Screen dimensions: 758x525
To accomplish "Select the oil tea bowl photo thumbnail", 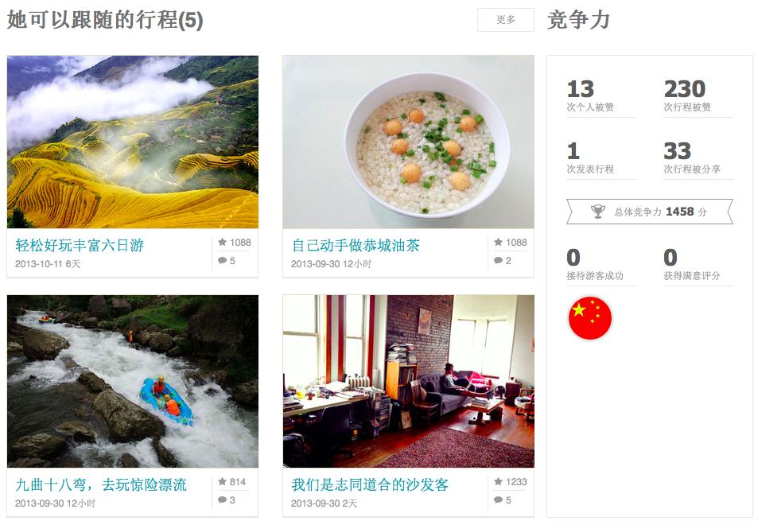I will [409, 142].
